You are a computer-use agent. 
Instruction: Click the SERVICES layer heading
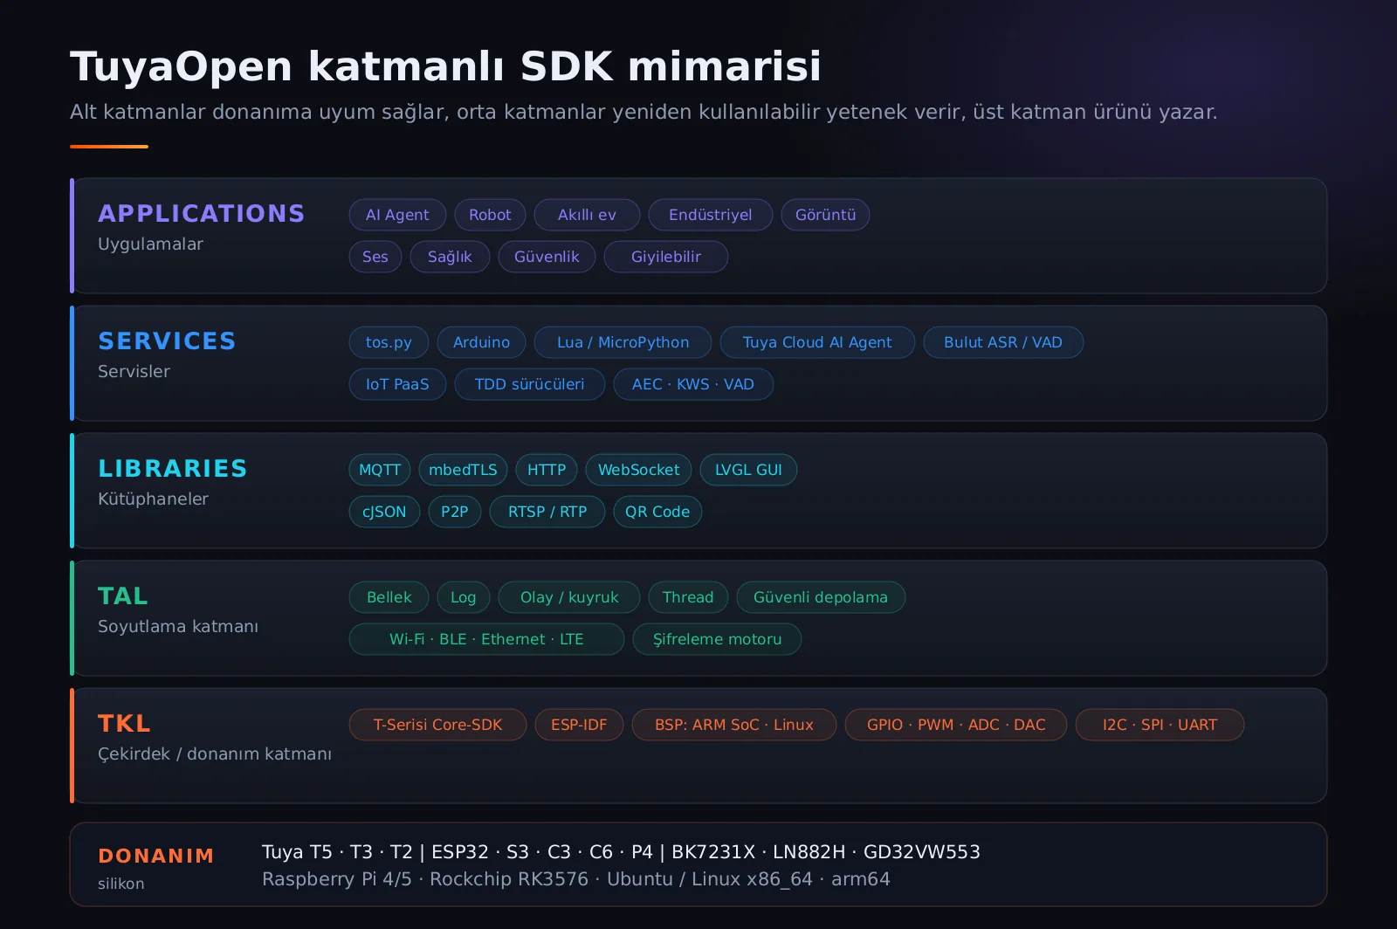click(x=167, y=341)
